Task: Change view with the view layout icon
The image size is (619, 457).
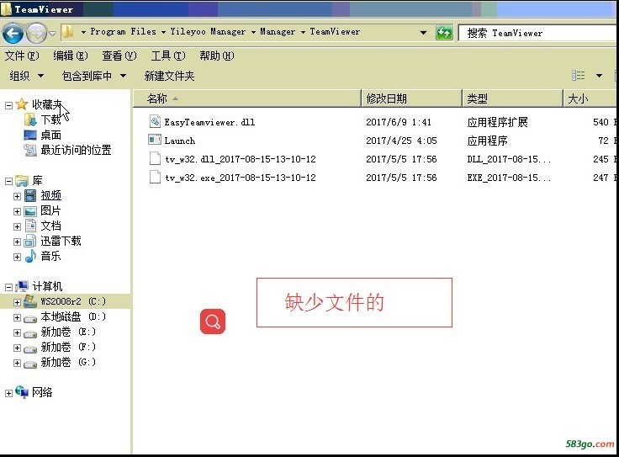Action: click(579, 75)
